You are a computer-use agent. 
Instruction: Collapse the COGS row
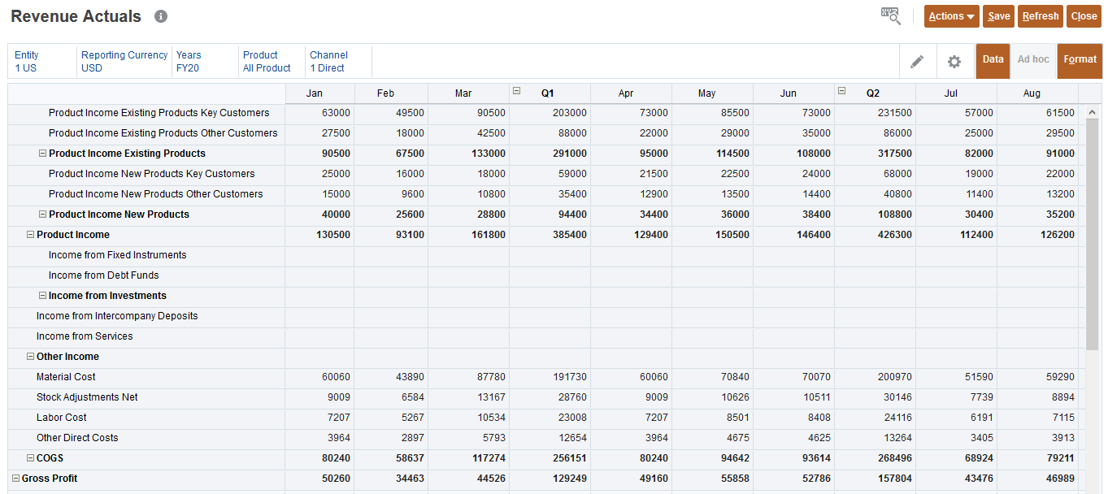30,458
